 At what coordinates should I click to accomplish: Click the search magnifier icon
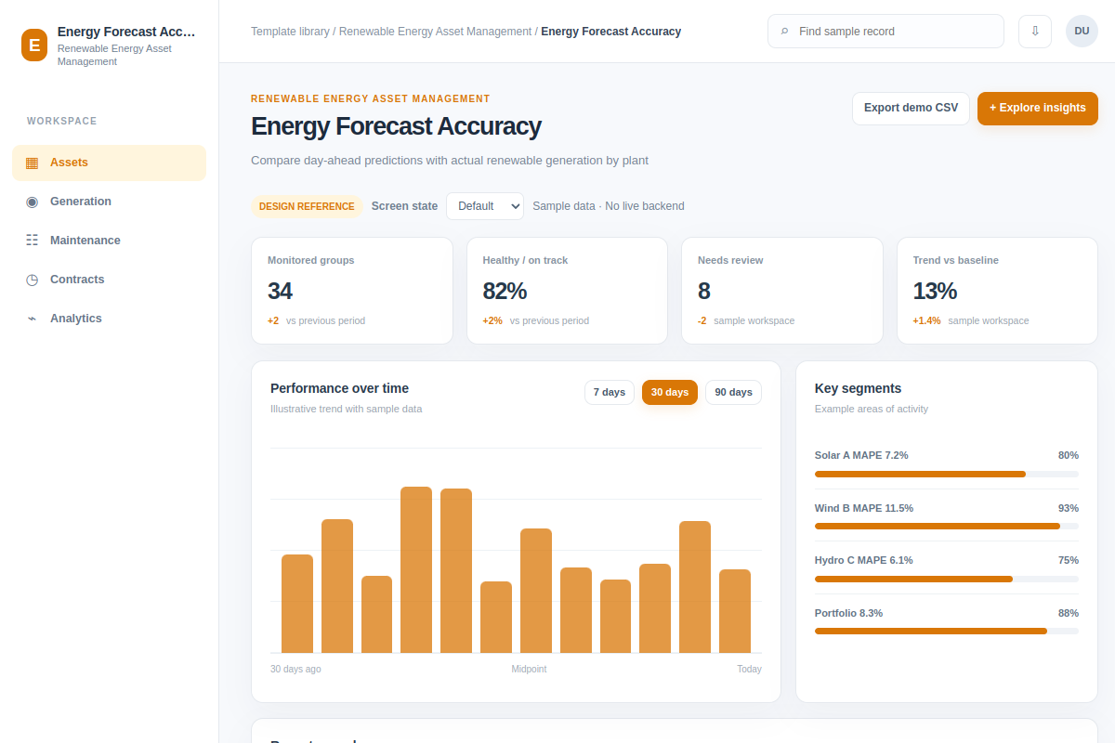[x=784, y=32]
